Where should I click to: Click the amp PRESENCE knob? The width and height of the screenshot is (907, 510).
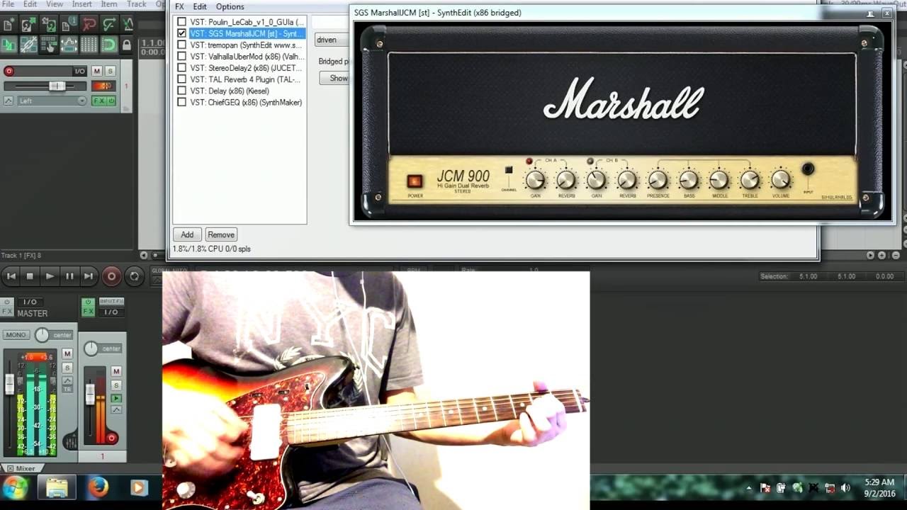(658, 180)
